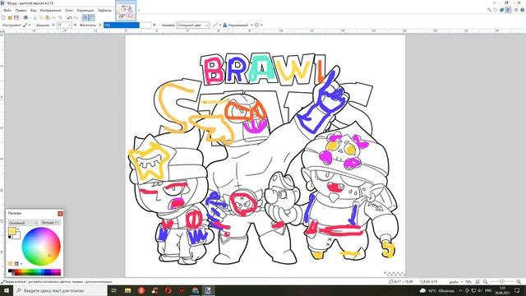The height and width of the screenshot is (296, 526).
Task: Open the antialiasing mode dropdown
Action: tap(217, 25)
